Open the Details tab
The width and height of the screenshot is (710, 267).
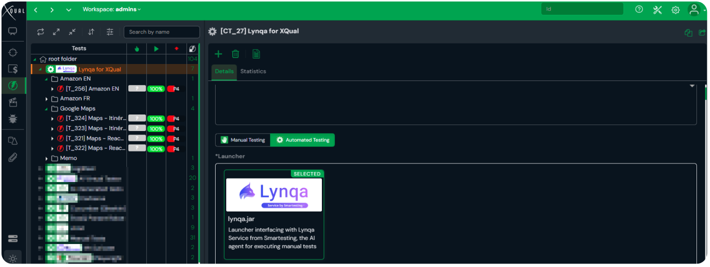pyautogui.click(x=224, y=71)
